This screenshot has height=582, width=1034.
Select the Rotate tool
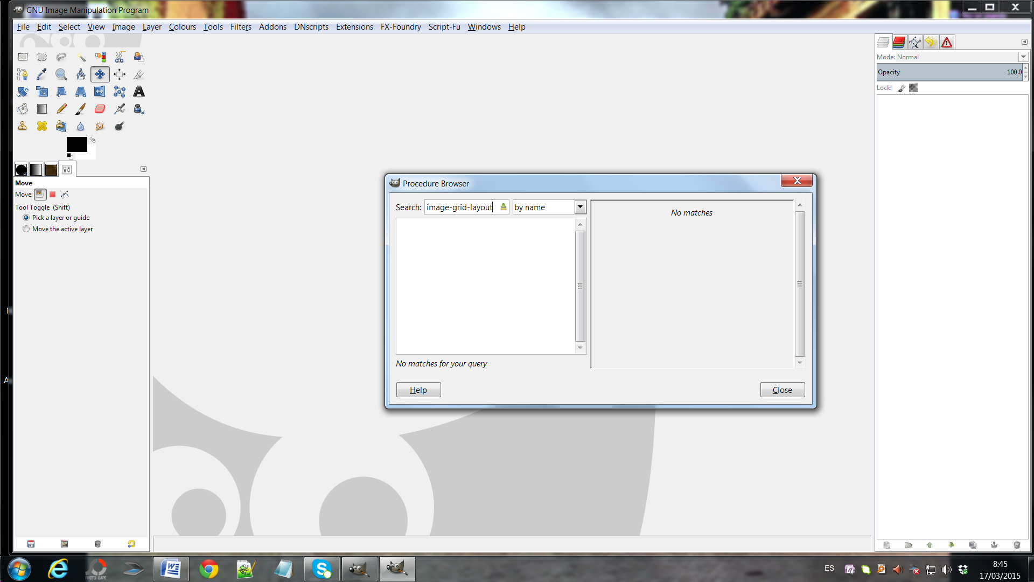tap(23, 92)
